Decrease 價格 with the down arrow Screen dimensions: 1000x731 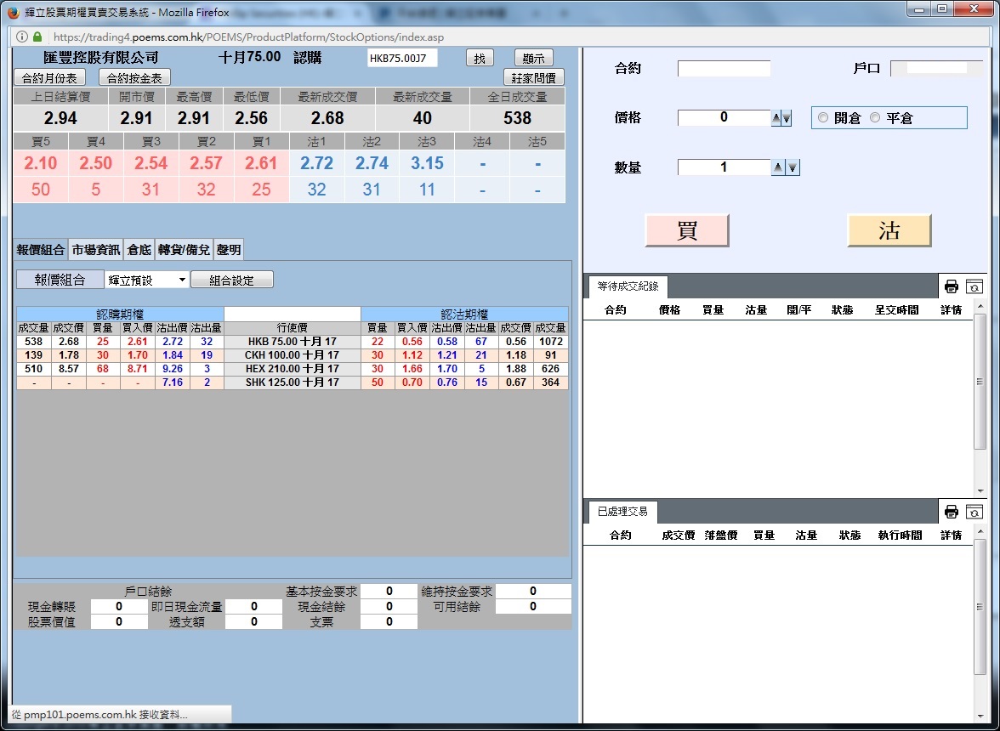pyautogui.click(x=787, y=119)
